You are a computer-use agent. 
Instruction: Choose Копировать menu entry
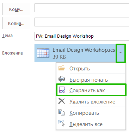pyautogui.click(x=91, y=113)
